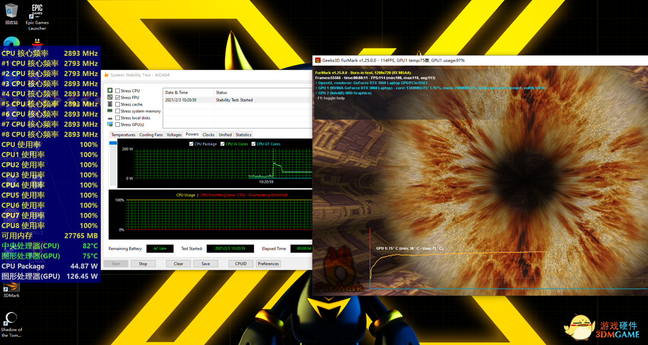Click the F1: toggle help line in FurMark
The height and width of the screenshot is (345, 648).
click(330, 98)
